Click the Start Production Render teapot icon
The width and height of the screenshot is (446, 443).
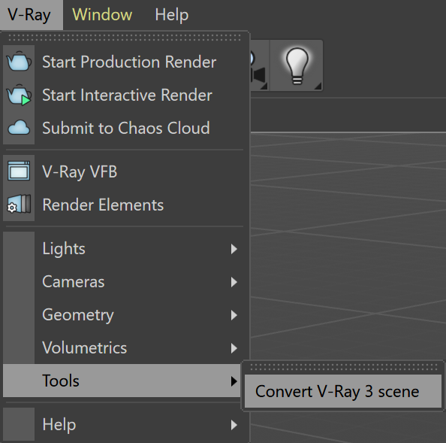pyautogui.click(x=19, y=61)
